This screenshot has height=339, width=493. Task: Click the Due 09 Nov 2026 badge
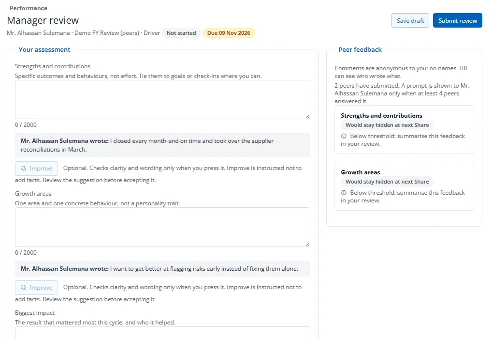pyautogui.click(x=229, y=33)
